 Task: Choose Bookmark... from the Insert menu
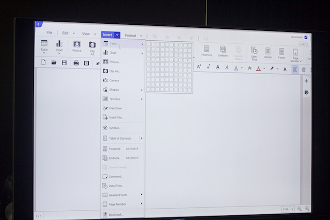[123, 215]
